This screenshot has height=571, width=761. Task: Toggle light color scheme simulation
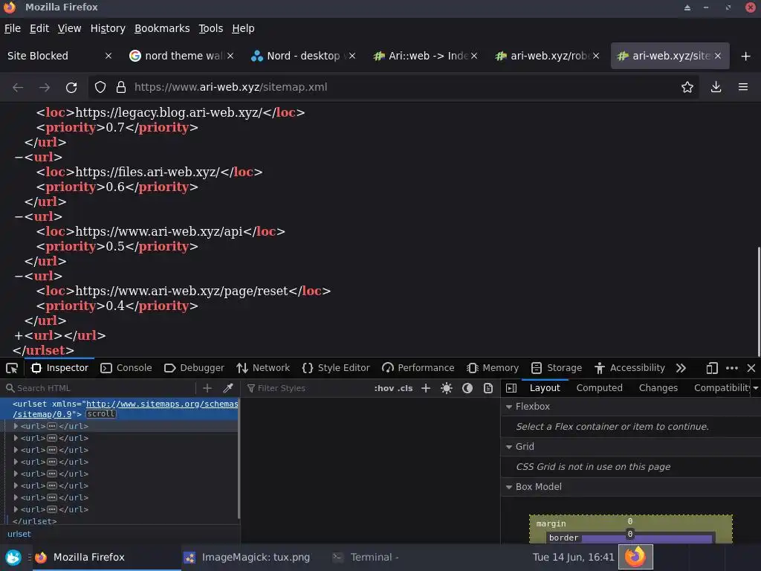click(x=447, y=388)
